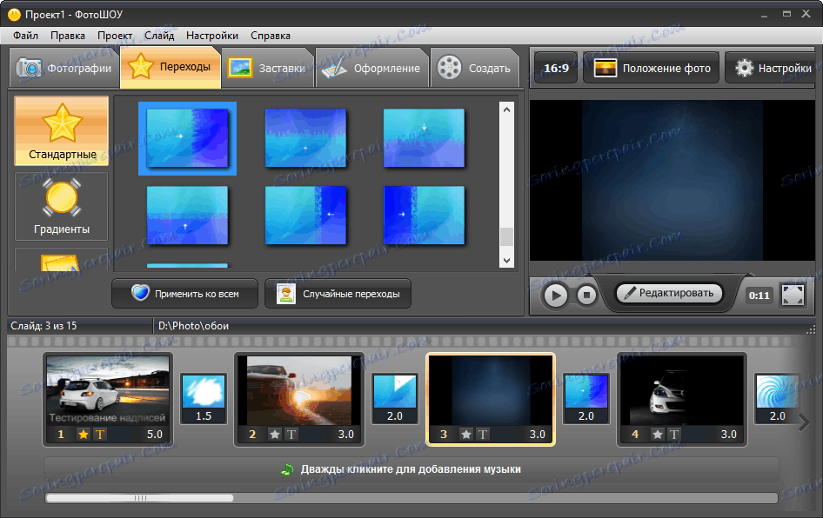
Task: Switch to the Фотографии tab
Action: click(64, 68)
